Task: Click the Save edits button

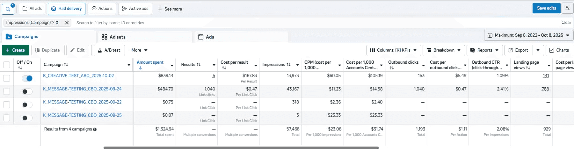Action: (546, 8)
